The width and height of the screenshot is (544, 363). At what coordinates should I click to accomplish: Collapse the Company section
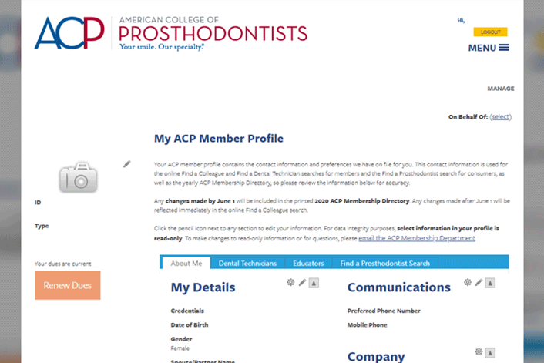pyautogui.click(x=490, y=352)
